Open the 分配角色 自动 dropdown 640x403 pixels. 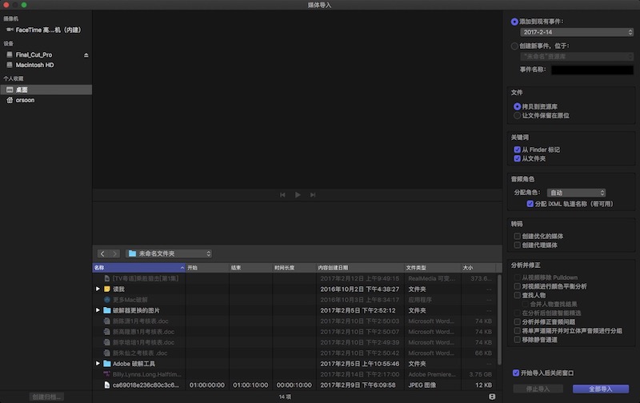576,193
